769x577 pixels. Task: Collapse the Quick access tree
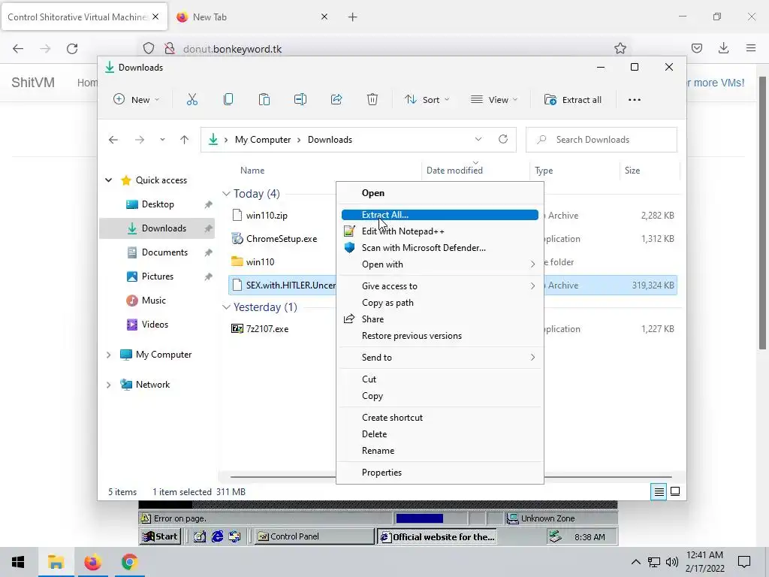pyautogui.click(x=108, y=180)
